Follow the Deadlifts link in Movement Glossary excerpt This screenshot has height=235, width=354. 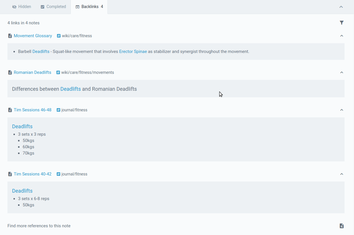[41, 52]
